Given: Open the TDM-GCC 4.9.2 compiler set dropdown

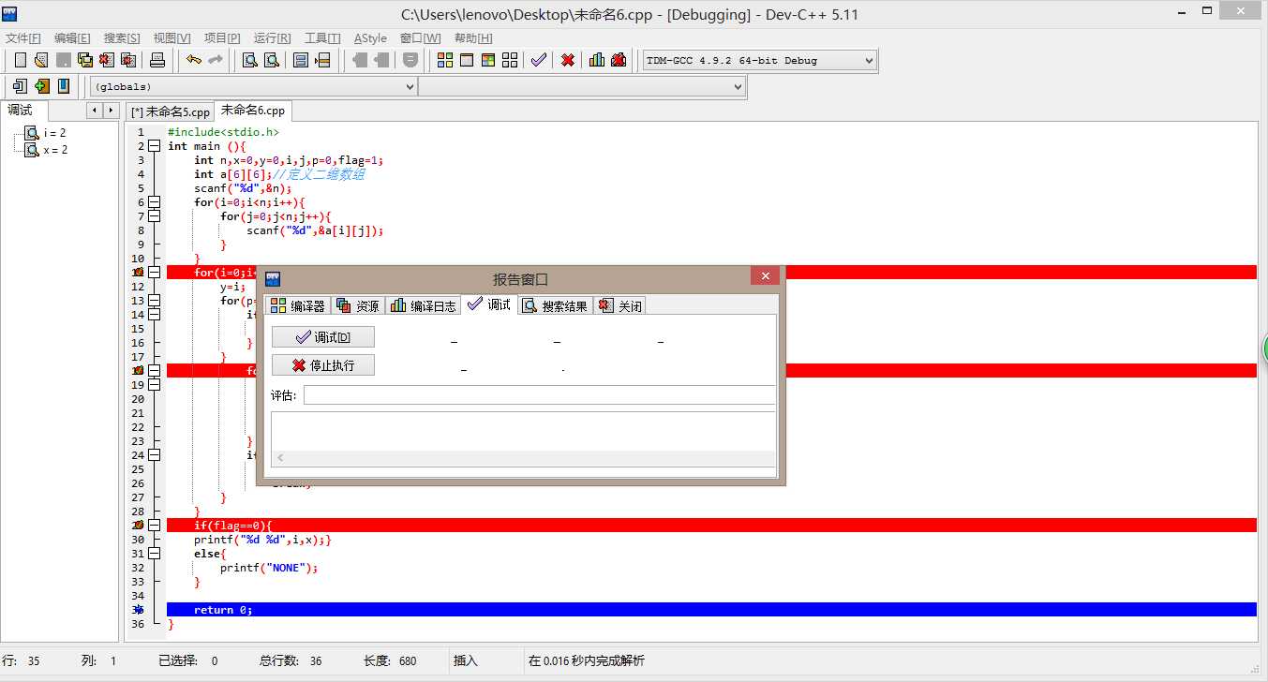Looking at the screenshot, I should 759,60.
